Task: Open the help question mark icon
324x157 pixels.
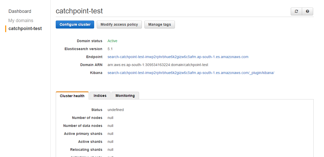Action: tap(307, 11)
